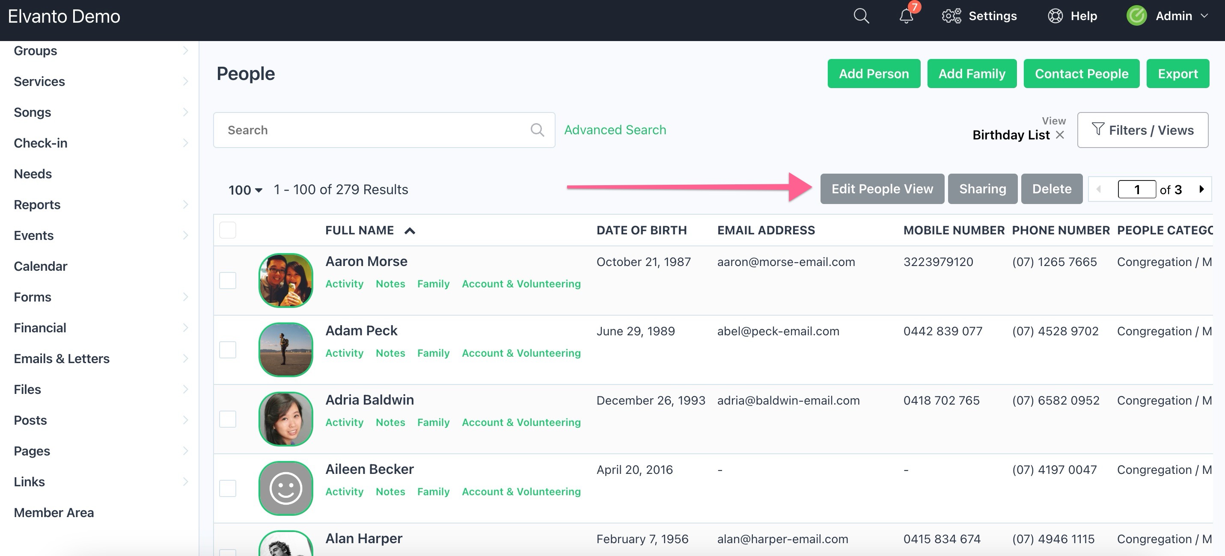The width and height of the screenshot is (1225, 556).
Task: Click the green Admin avatar icon
Action: pyautogui.click(x=1136, y=16)
